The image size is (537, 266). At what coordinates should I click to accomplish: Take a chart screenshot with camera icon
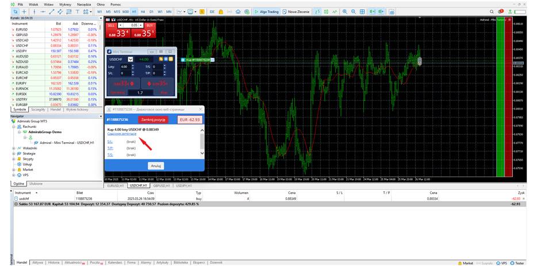(392, 11)
